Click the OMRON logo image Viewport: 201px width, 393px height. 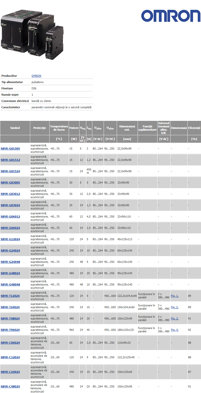pos(171,16)
